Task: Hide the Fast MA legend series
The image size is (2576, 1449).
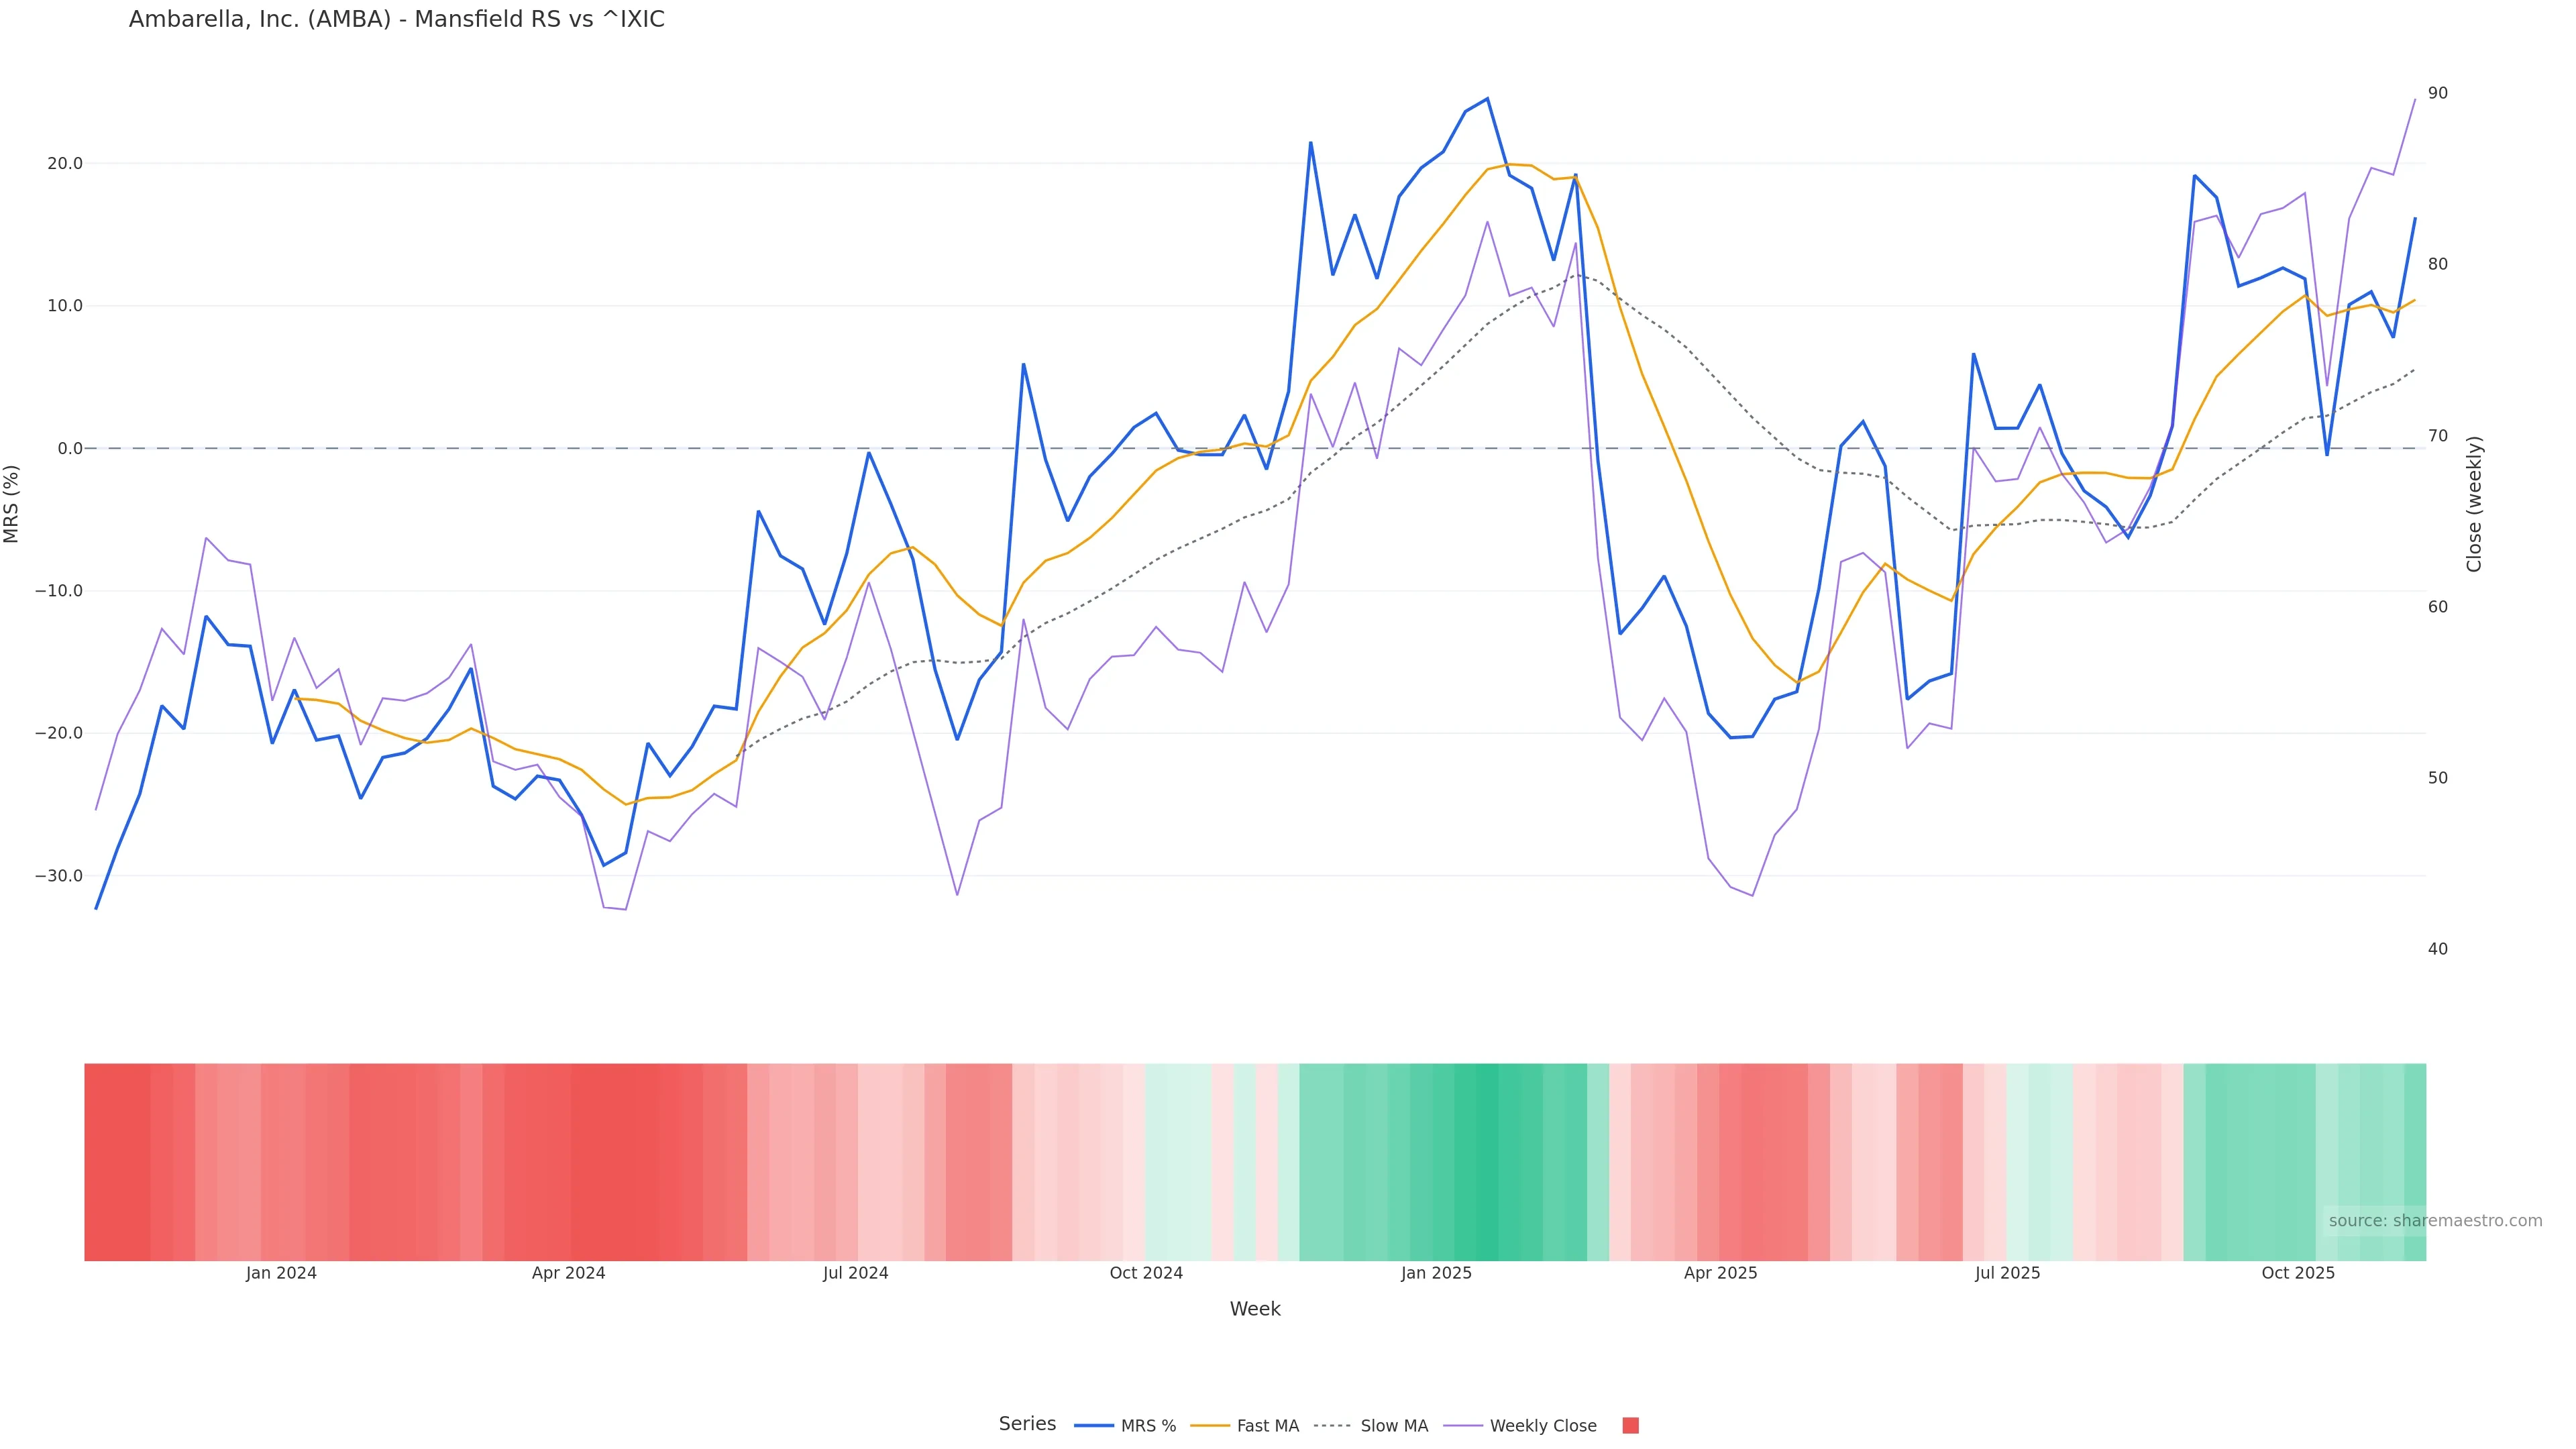Action: click(1267, 1426)
